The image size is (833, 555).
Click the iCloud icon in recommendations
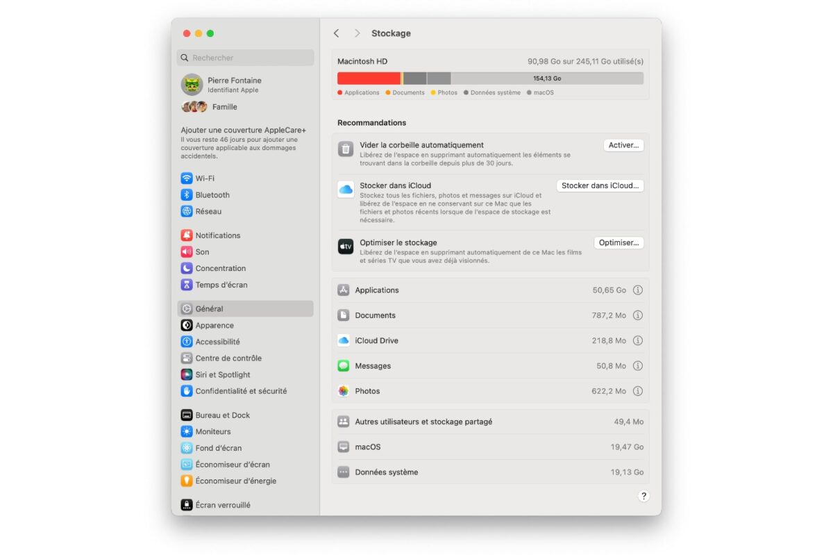tap(346, 189)
